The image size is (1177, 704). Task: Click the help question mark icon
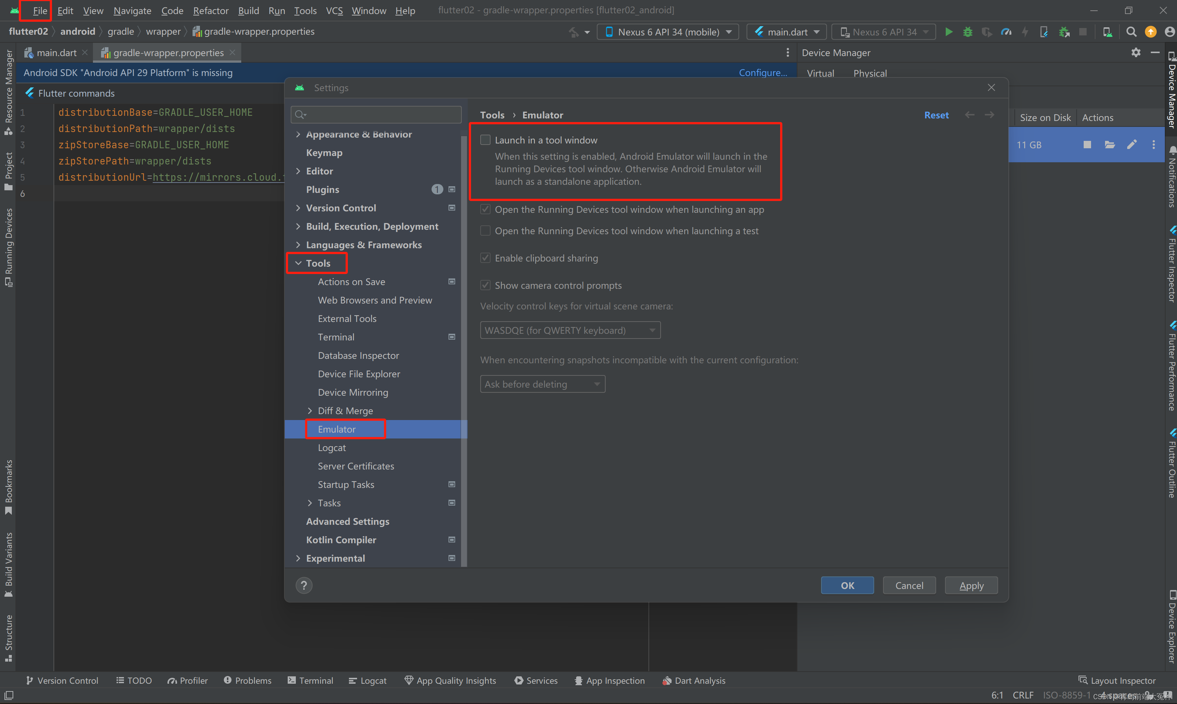(x=304, y=585)
